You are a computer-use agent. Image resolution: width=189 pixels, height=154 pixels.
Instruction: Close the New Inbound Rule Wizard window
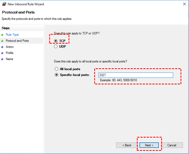(x=184, y=4)
